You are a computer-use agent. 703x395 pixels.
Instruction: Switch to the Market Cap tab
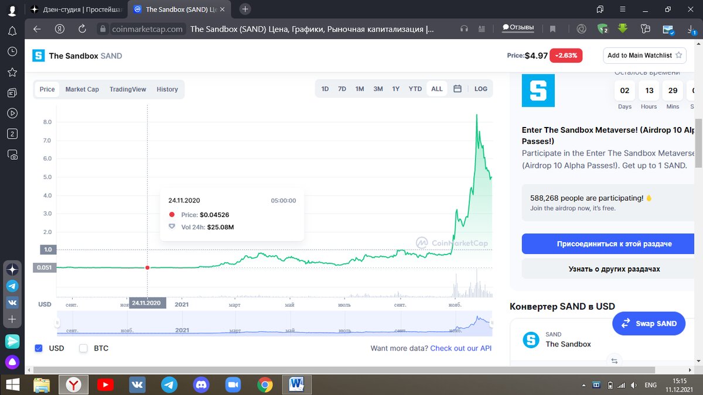tap(82, 90)
